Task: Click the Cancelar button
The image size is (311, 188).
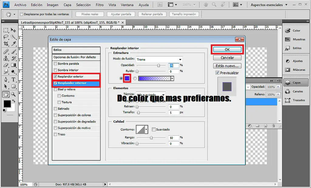Action: 227,57
